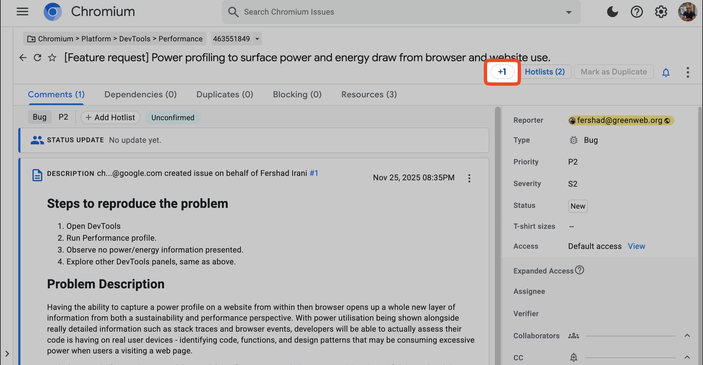703x365 pixels.
Task: Collapse the CC section
Action: pyautogui.click(x=687, y=357)
